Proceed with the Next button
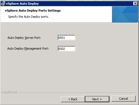The height and width of the screenshot is (105, 139). (97, 99)
